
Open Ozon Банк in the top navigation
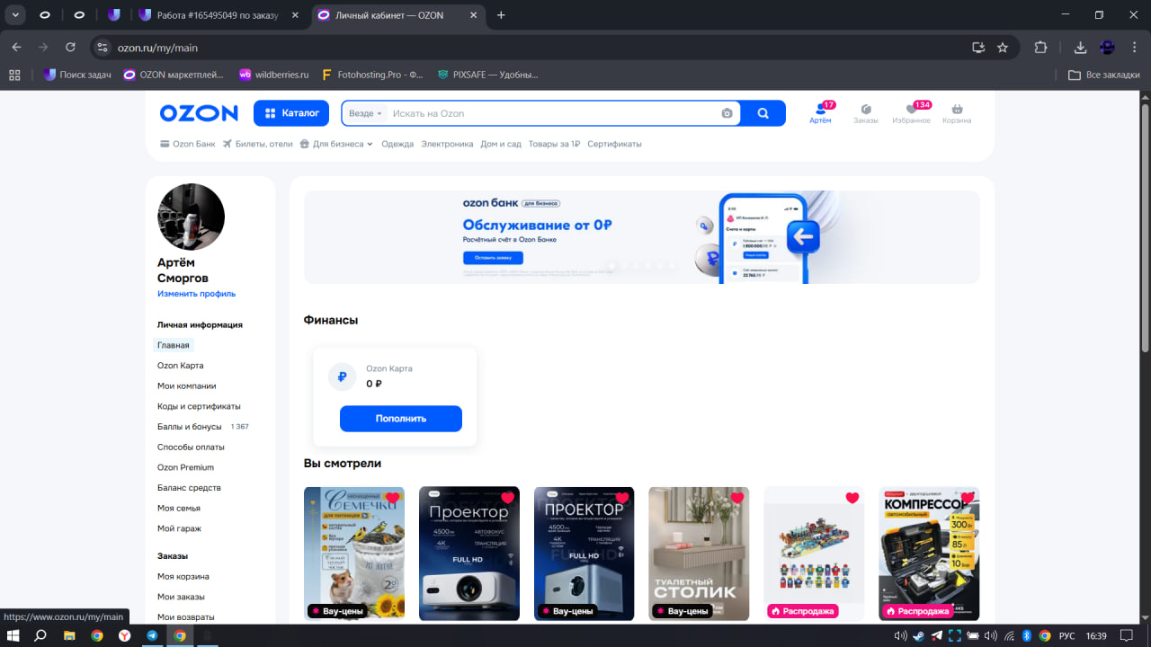187,144
